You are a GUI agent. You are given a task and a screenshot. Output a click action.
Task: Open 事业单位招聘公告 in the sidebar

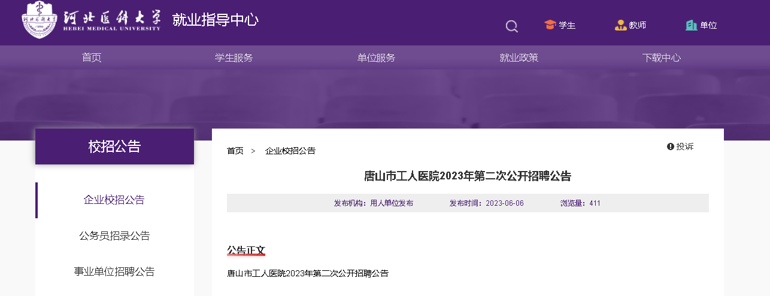[114, 271]
